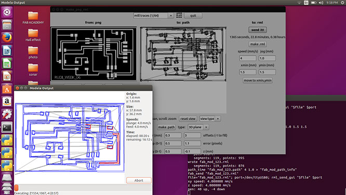Open the mill traces (1/64) dropdown
The height and width of the screenshot is (195, 346).
tap(153, 16)
